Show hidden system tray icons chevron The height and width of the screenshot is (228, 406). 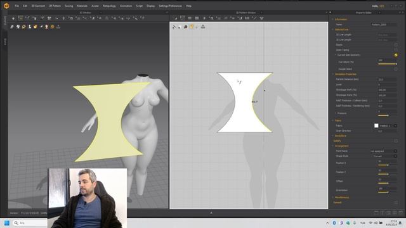point(327,223)
